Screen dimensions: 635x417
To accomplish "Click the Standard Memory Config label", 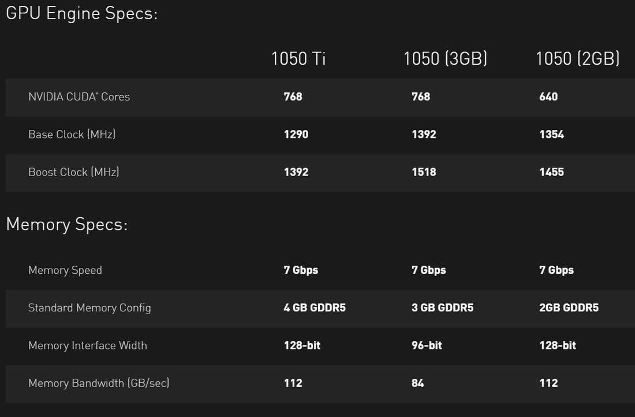I will (89, 308).
